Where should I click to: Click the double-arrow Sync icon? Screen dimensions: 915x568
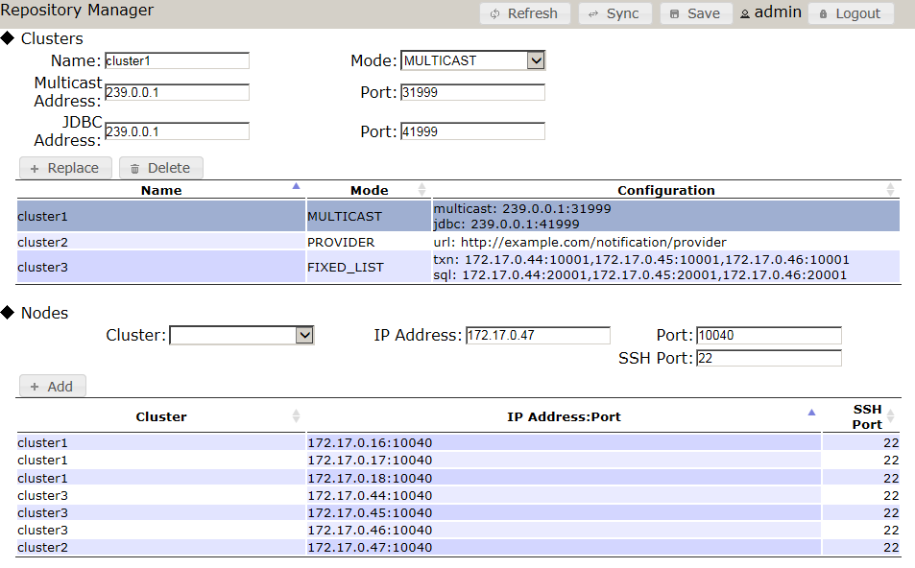point(594,13)
